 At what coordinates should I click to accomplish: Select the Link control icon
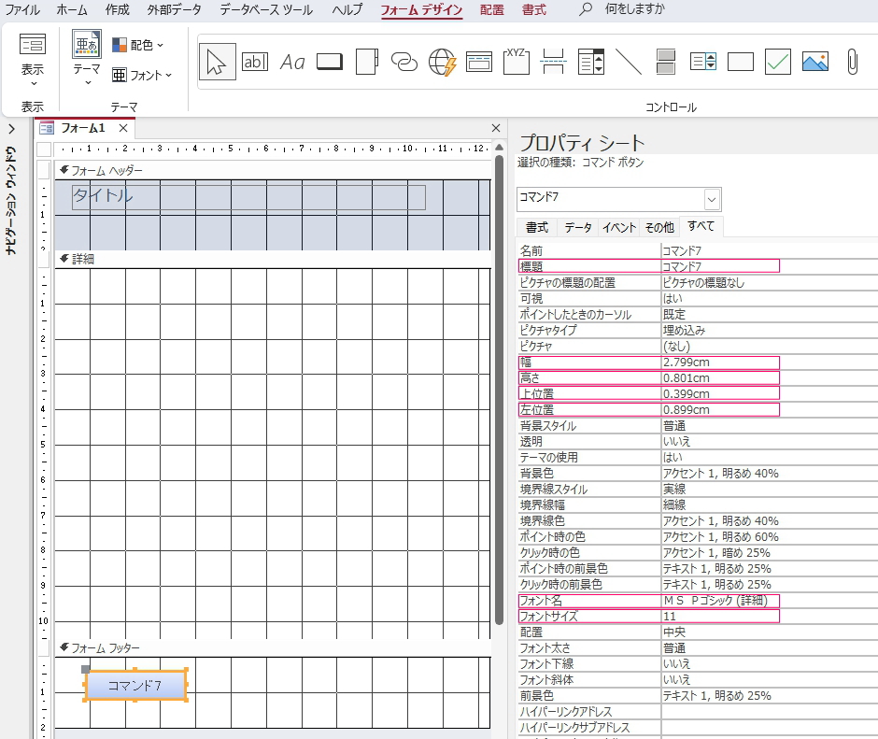point(404,62)
